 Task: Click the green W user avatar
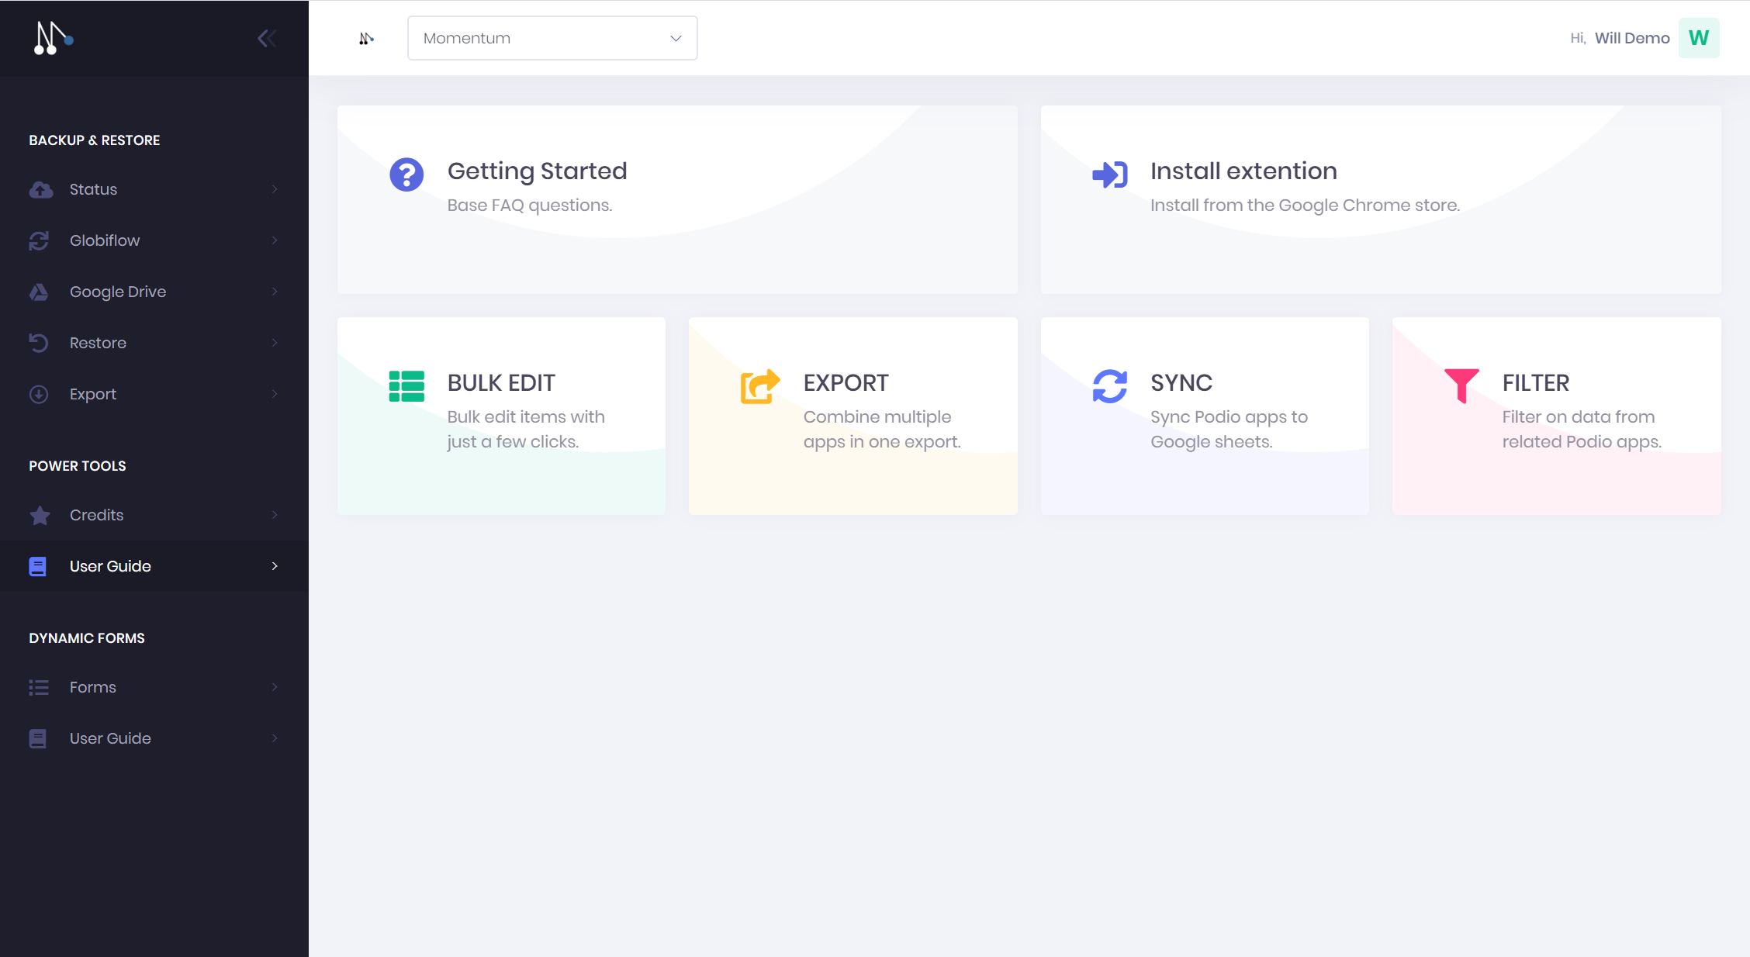click(1698, 38)
